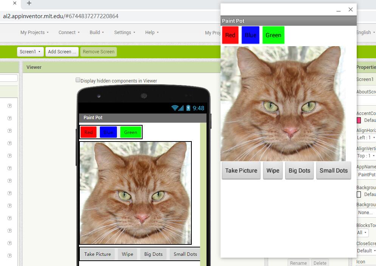Viewport: 376px width, 266px height.
Task: Tap Big Dots in the Paint Pot app window
Action: [299, 171]
